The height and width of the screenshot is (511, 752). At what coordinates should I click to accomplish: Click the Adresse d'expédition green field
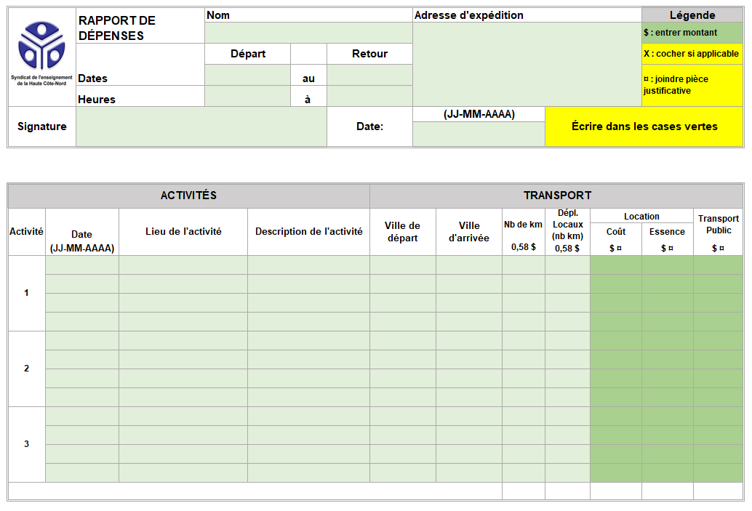point(527,64)
